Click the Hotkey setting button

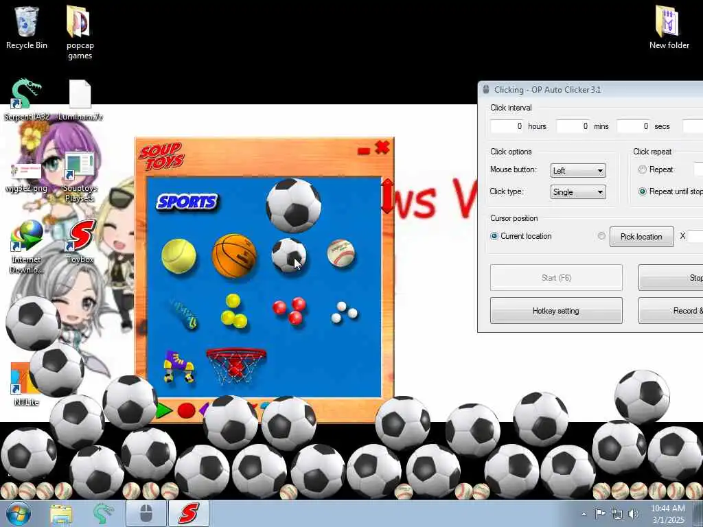556,311
